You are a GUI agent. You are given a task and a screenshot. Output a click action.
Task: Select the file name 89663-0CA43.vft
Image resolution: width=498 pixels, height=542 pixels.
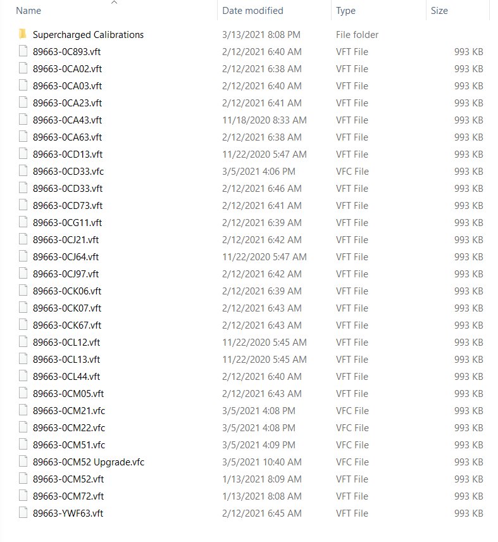(x=67, y=120)
